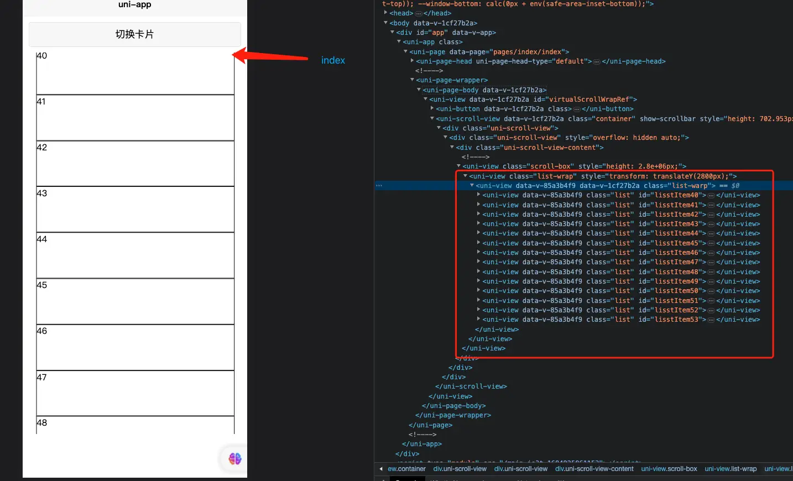
Task: Click the list item numbered 40
Action: 135,72
